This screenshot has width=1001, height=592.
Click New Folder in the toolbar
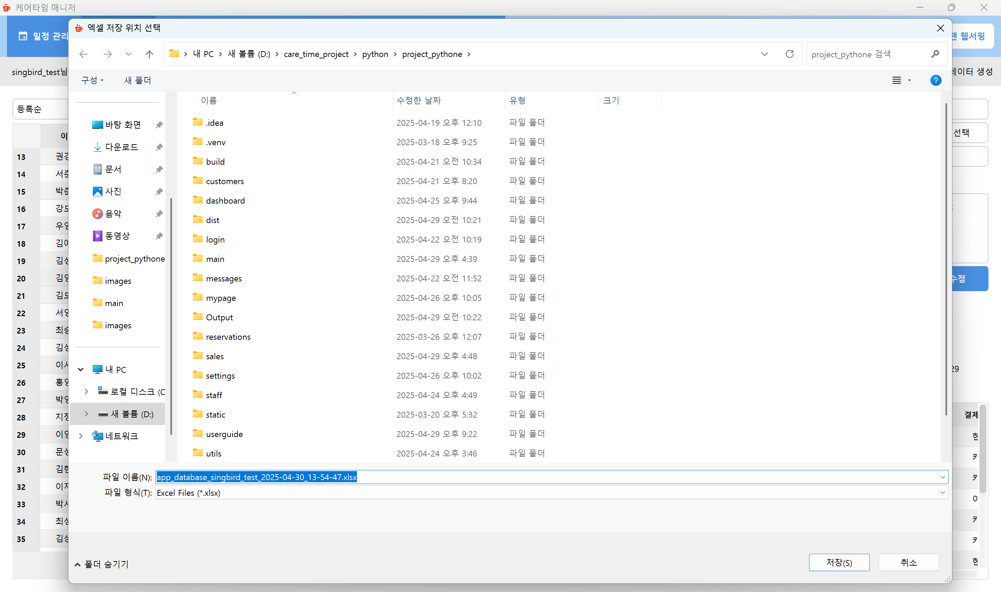pyautogui.click(x=138, y=80)
